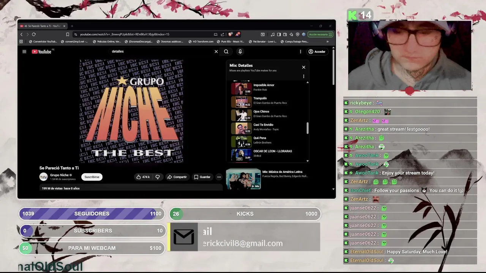The image size is (486, 273).
Task: Click the Acceder sign-in button
Action: (317, 52)
